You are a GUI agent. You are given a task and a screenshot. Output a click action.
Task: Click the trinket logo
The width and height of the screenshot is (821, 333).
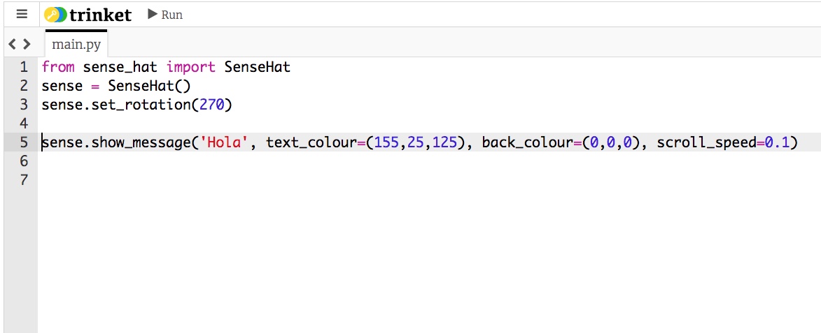click(87, 15)
